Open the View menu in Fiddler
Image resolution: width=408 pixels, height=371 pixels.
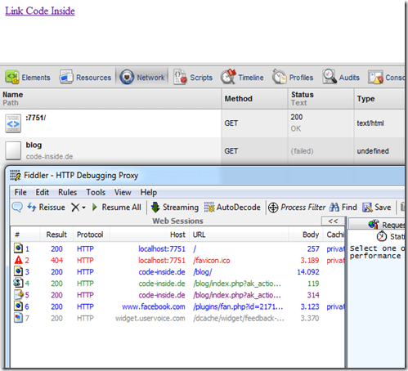click(123, 192)
